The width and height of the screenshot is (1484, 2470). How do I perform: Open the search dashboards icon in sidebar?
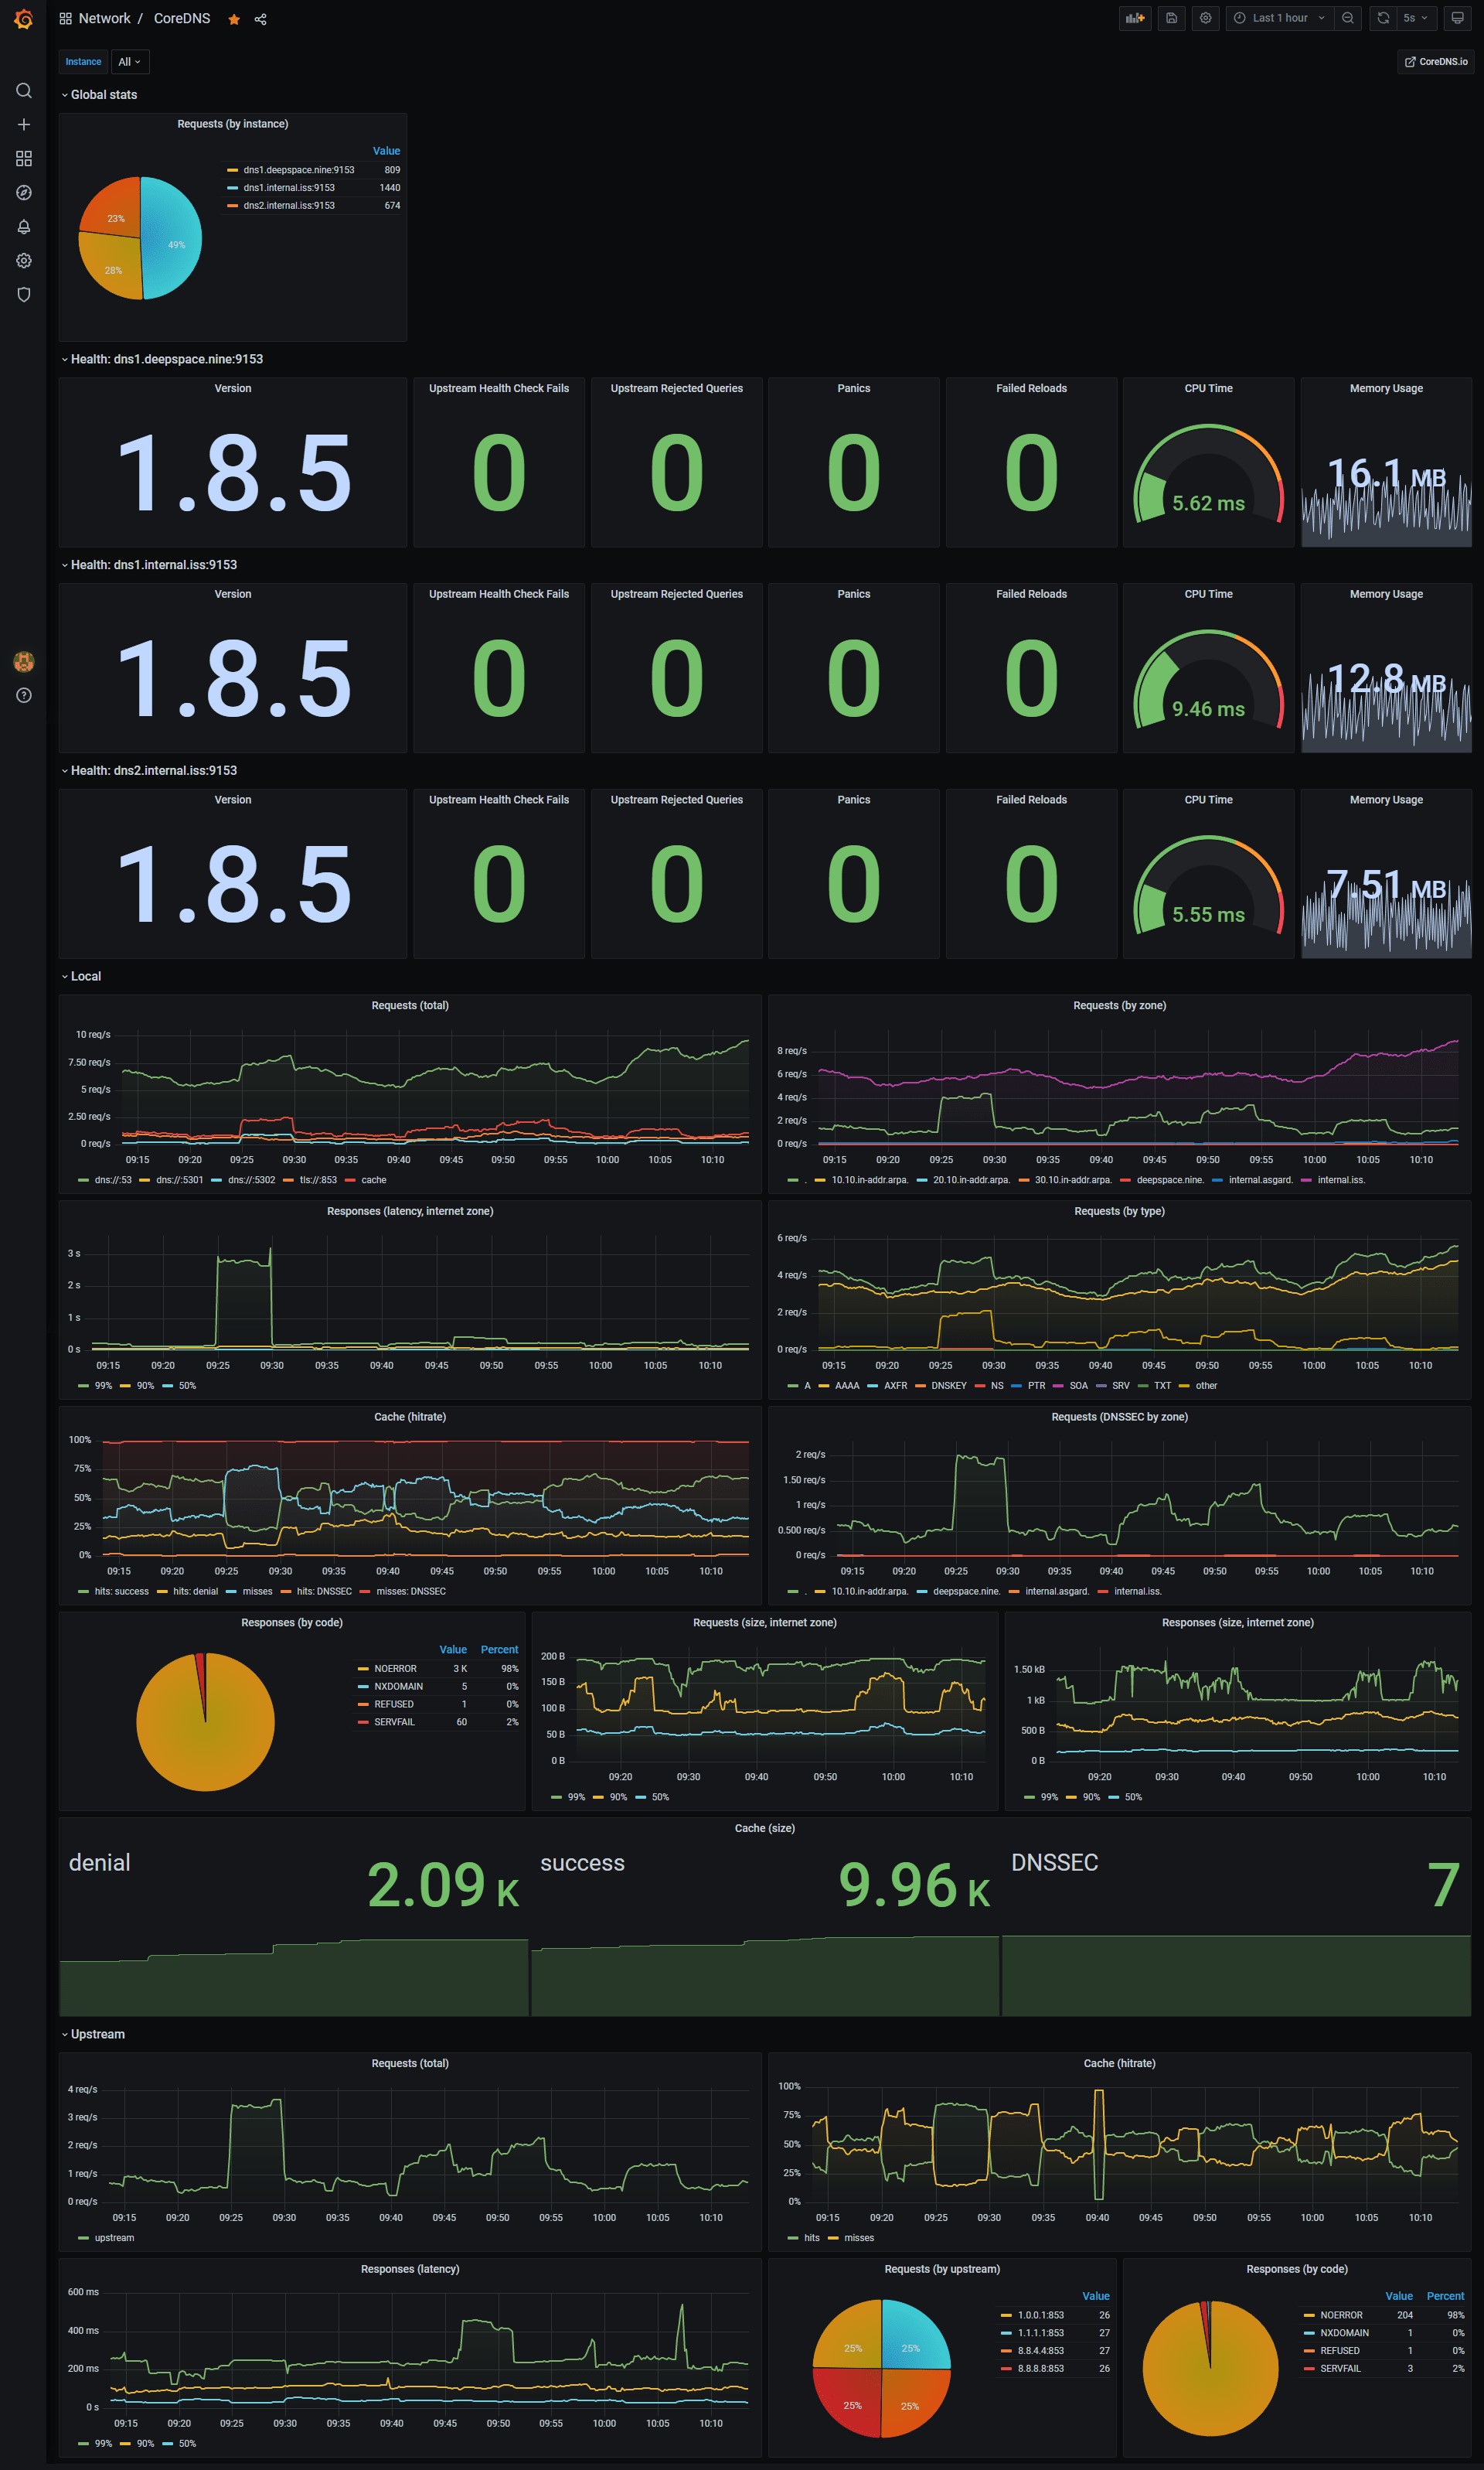coord(24,91)
